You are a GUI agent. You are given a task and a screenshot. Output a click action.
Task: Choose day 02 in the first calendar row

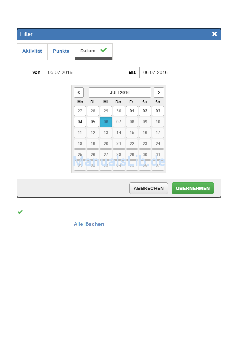(x=145, y=111)
